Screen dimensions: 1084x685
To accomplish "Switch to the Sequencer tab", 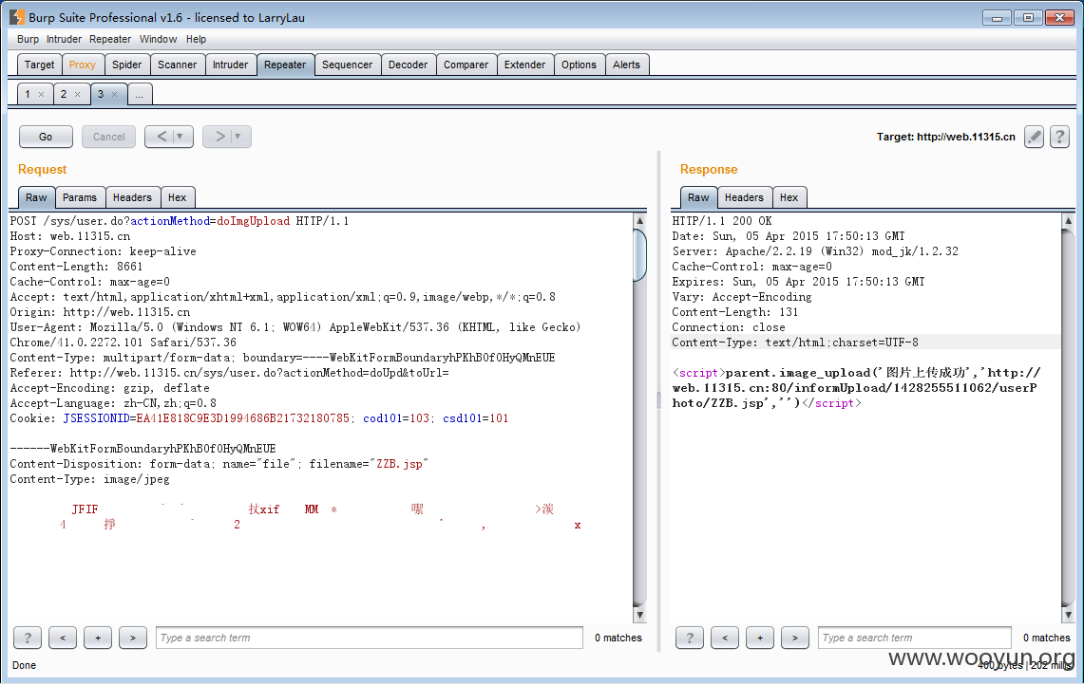I will tap(347, 65).
